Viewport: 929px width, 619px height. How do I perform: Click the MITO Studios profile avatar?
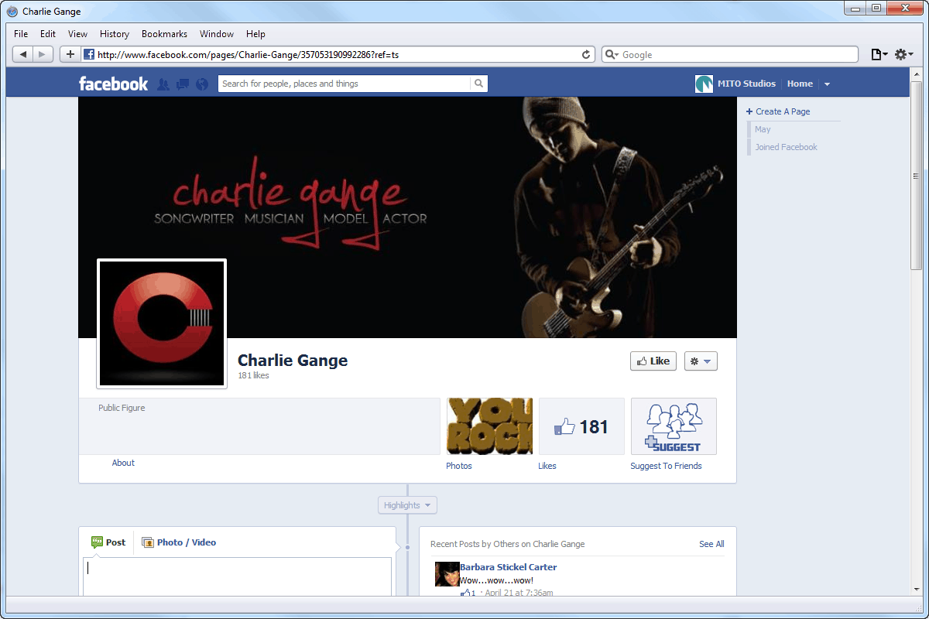click(704, 84)
